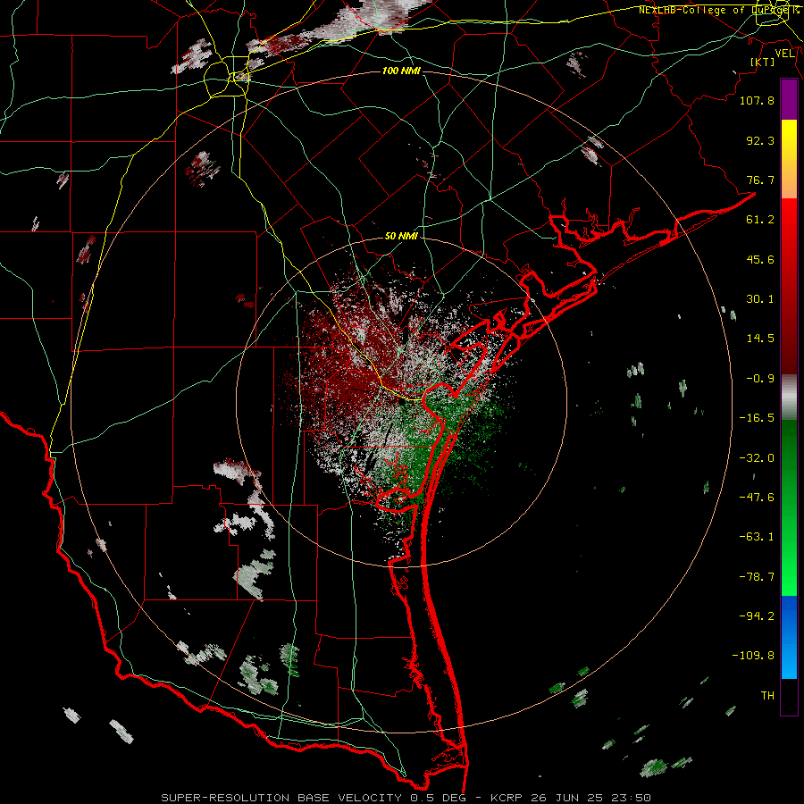
Task: Click the [KT] units label
Action: click(763, 62)
